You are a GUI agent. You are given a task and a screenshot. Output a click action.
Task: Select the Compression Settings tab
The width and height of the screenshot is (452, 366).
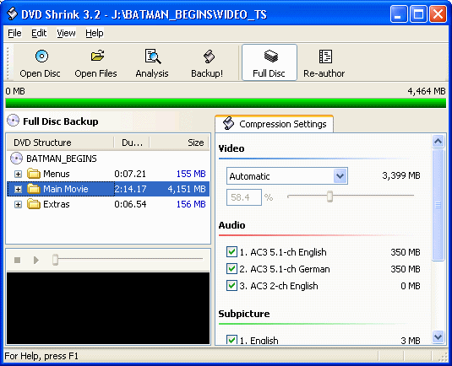275,124
